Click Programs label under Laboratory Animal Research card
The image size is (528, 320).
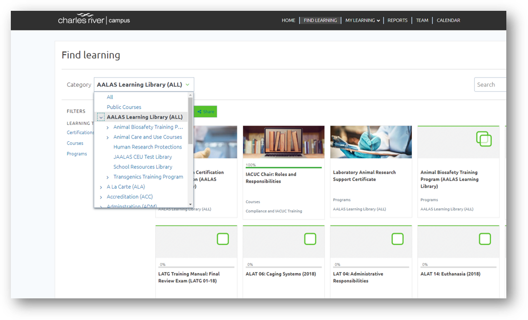pyautogui.click(x=342, y=200)
